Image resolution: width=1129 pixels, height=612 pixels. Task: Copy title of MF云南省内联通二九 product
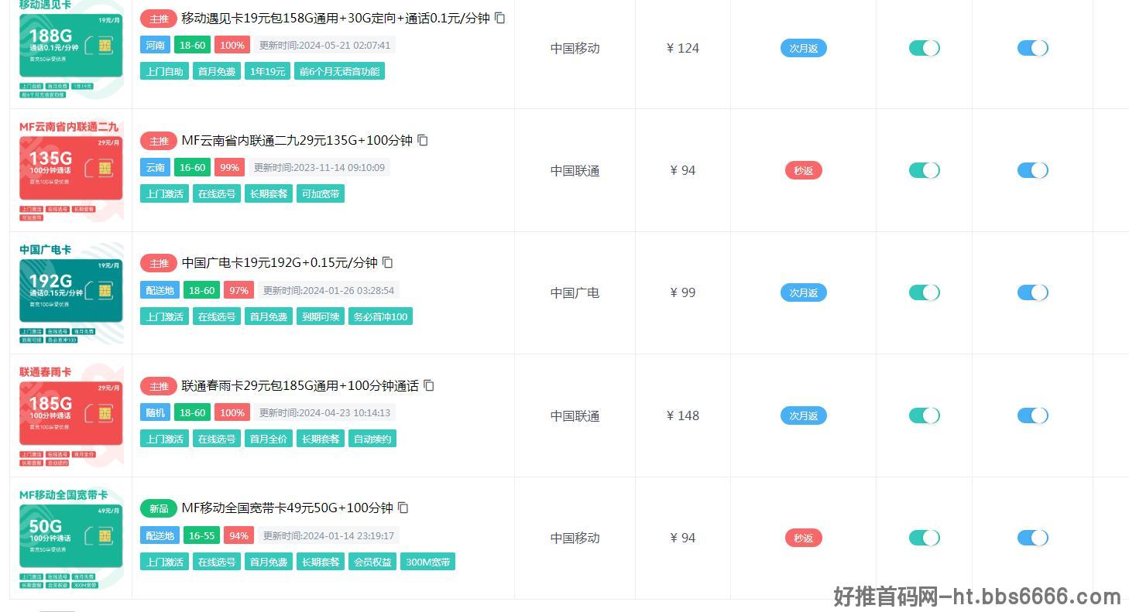[423, 140]
